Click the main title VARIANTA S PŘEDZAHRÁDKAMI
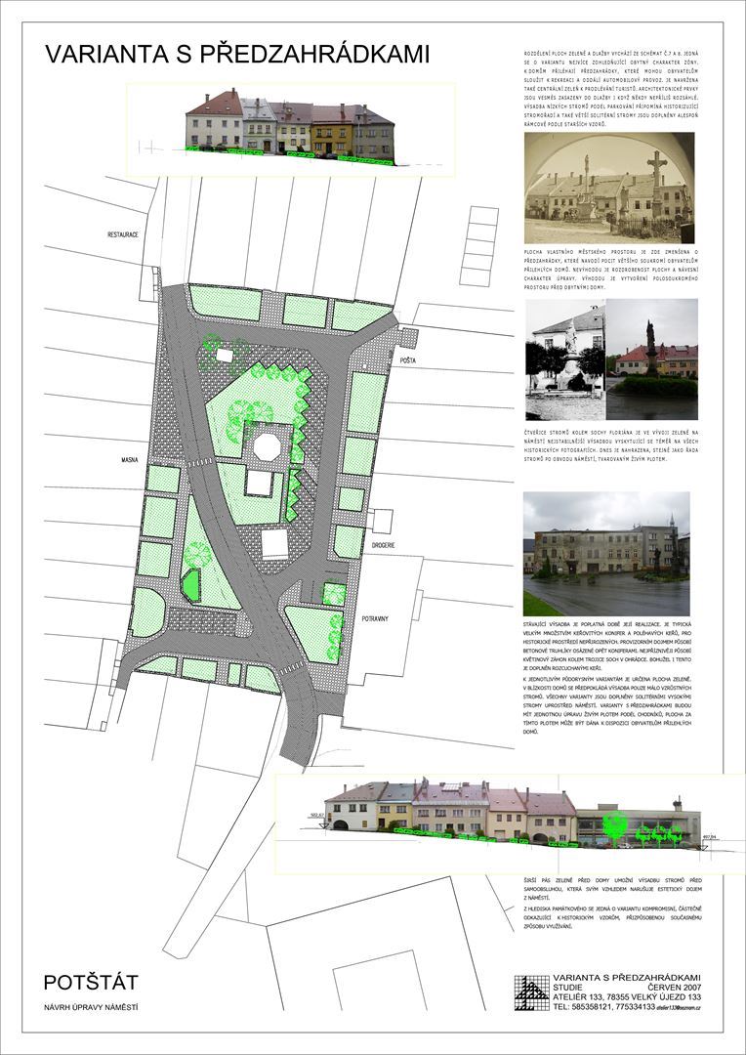Viewport: 746px width, 1055px height. [x=237, y=56]
